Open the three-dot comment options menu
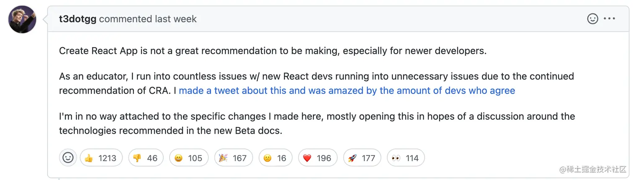Viewport: 633px width, 180px height. click(x=609, y=19)
